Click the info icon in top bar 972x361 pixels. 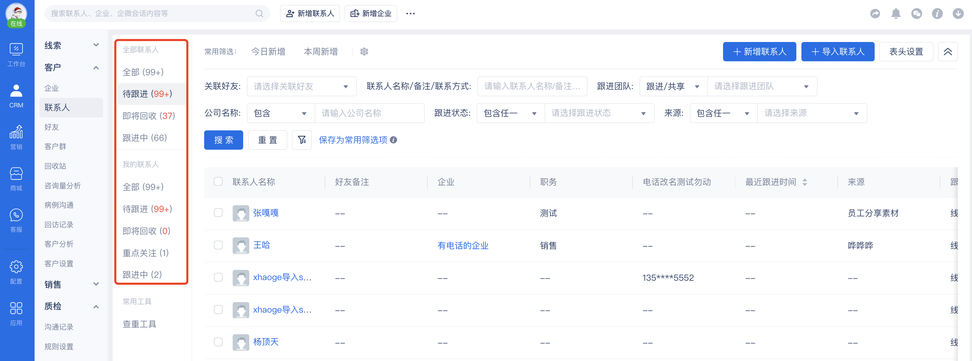point(937,14)
